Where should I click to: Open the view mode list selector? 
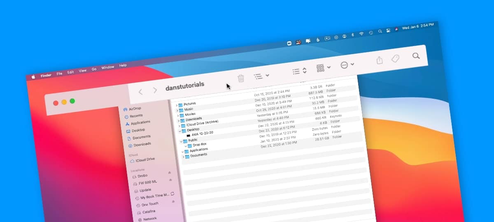299,71
